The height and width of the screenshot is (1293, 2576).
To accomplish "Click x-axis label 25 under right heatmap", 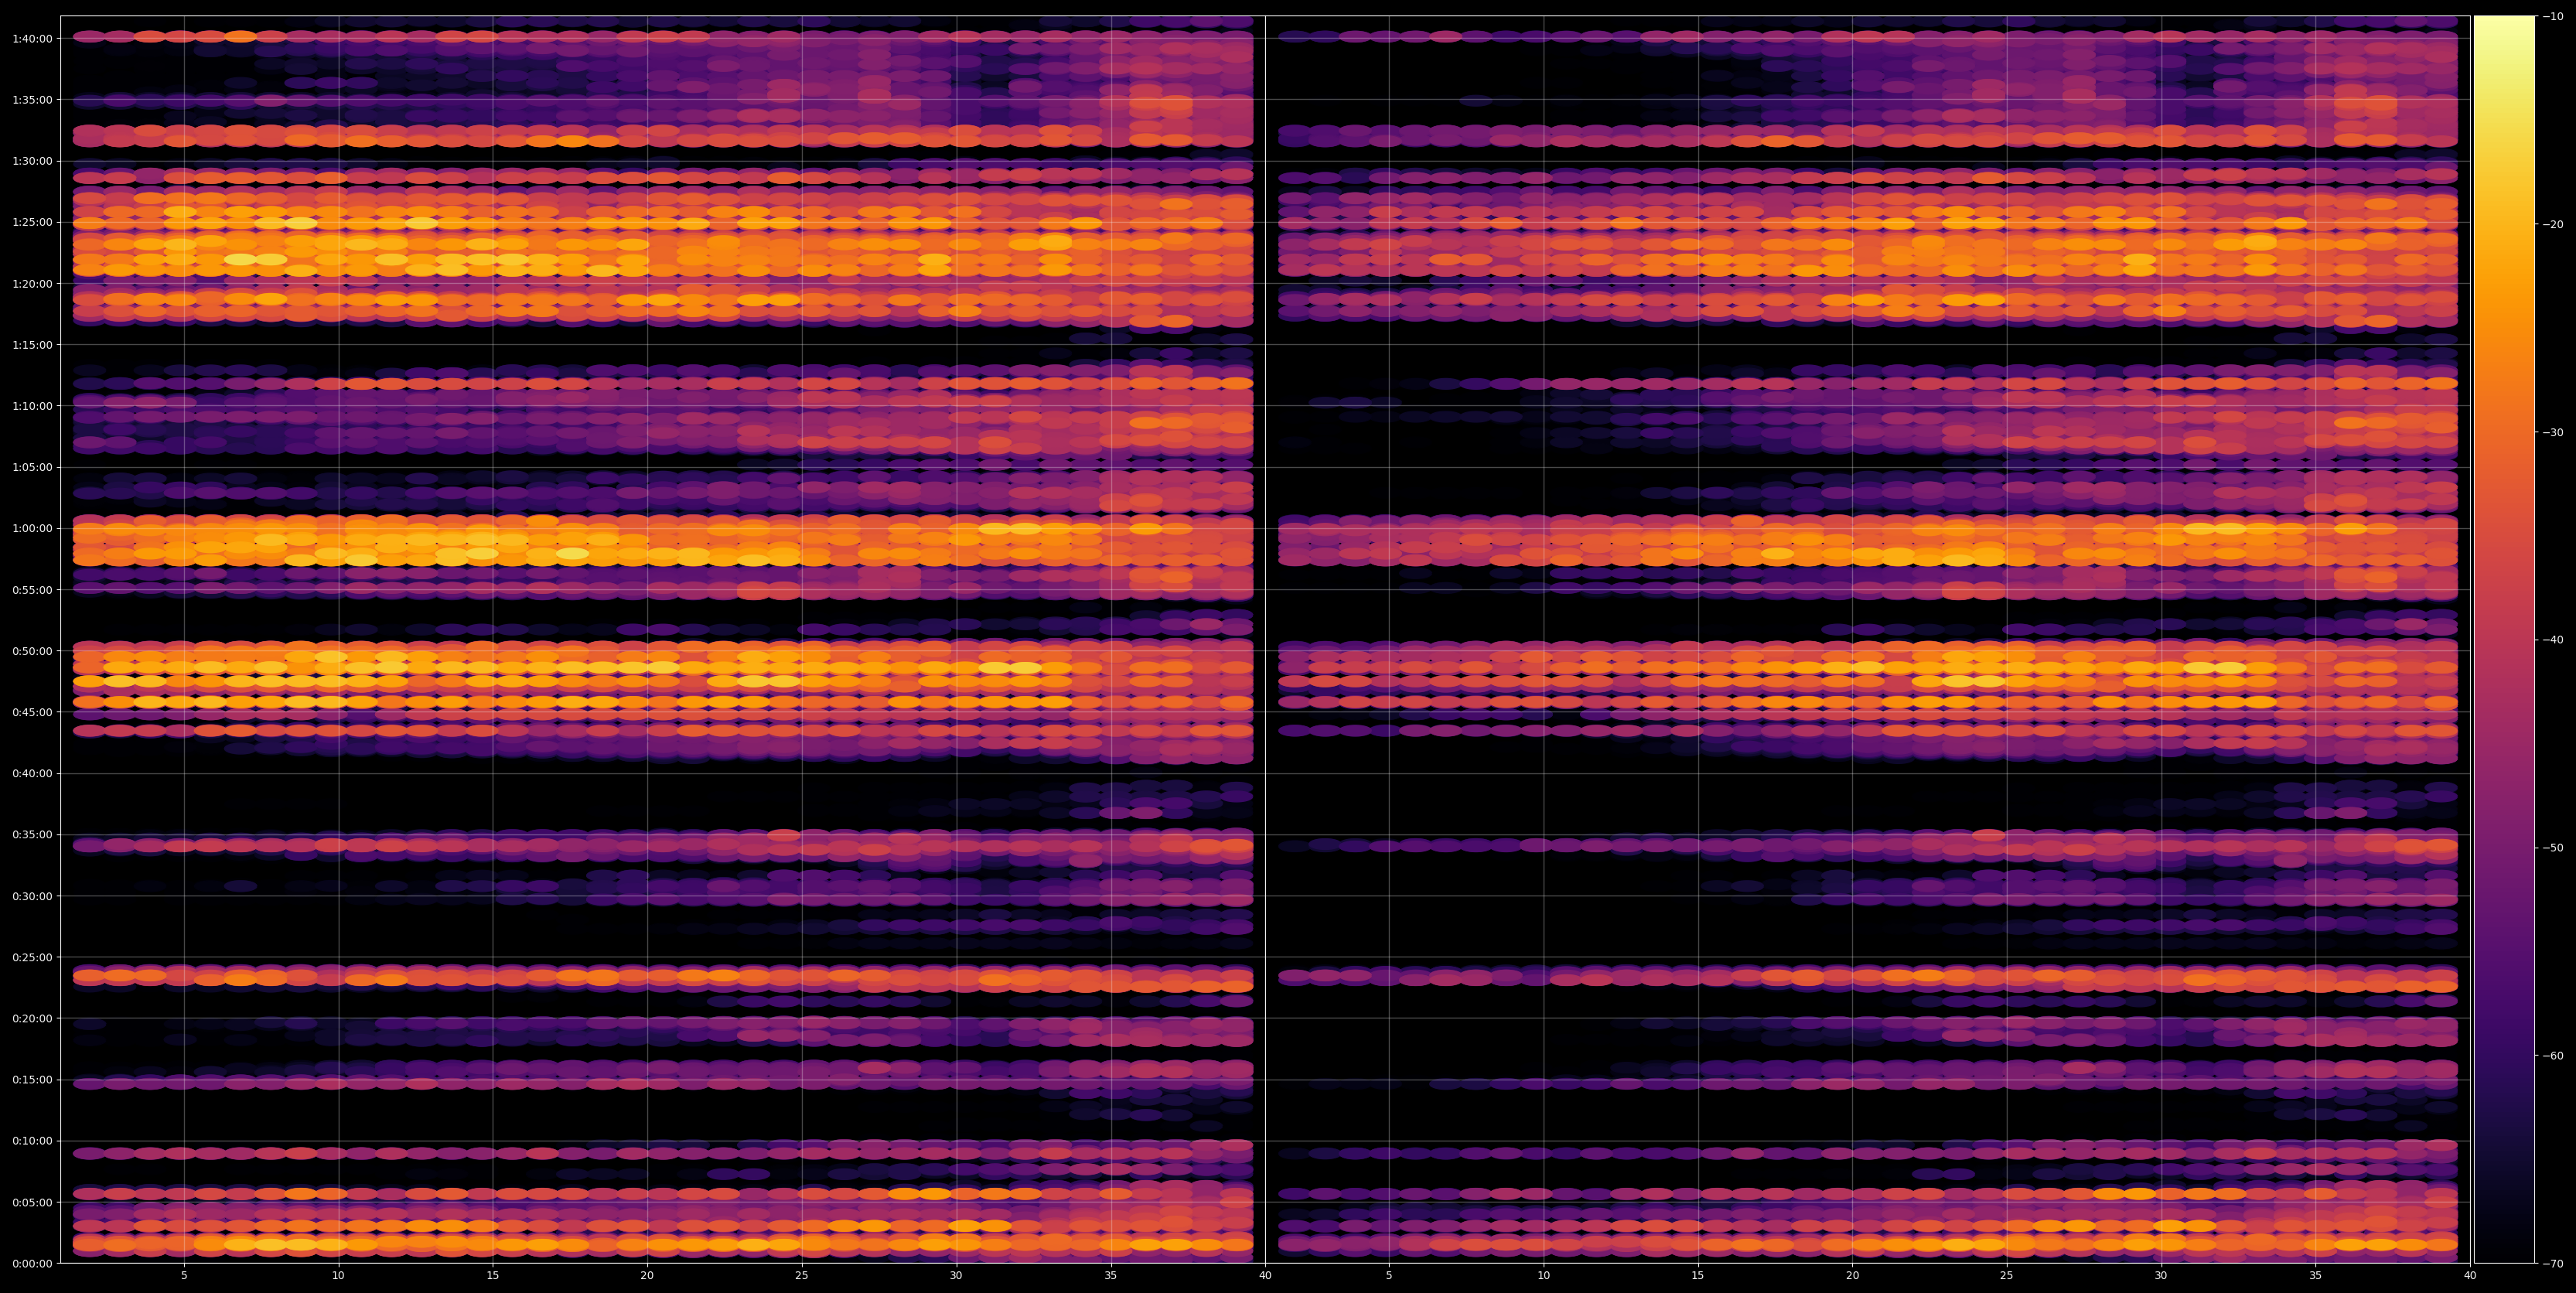I will [x=2007, y=1276].
